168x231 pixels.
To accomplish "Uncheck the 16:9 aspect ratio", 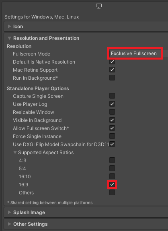I will 112,184.
